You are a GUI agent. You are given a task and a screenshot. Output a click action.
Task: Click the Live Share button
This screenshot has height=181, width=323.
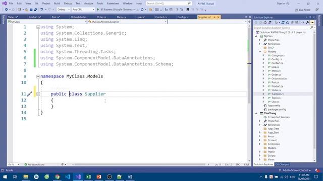pyautogui.click(x=303, y=10)
